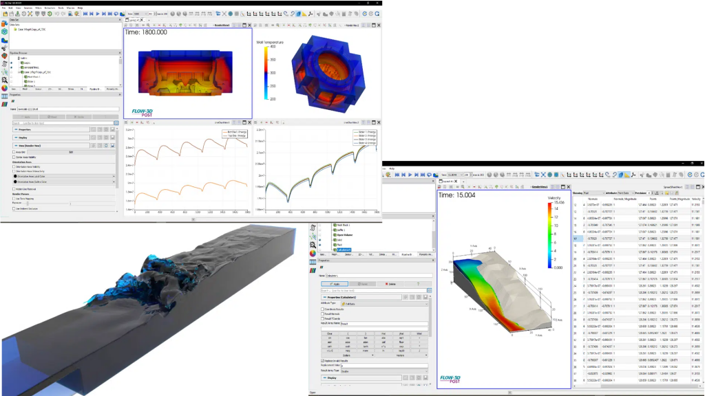705x396 pixels.
Task: Click the Save Data icon in the toolbar
Action: 17,13
